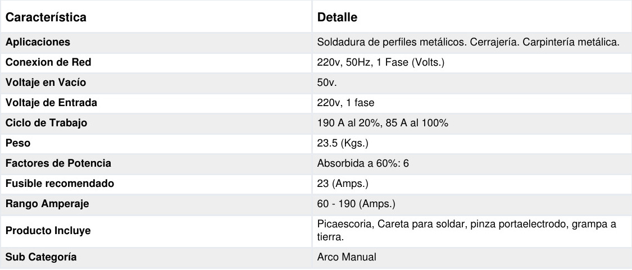
Task: Click the Ciclo de Trabajo label
Action: [47, 123]
